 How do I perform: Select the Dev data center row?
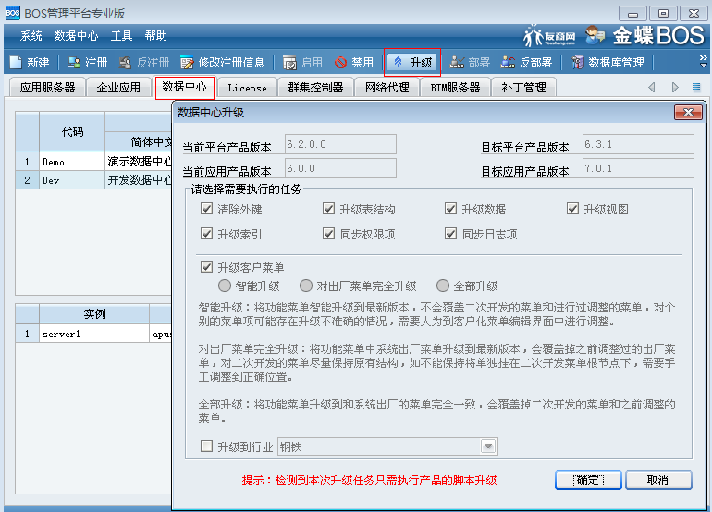click(93, 180)
